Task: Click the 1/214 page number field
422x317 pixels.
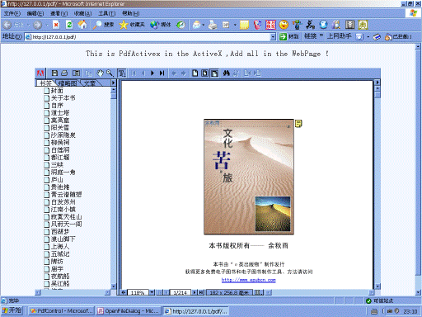Action: (181, 292)
